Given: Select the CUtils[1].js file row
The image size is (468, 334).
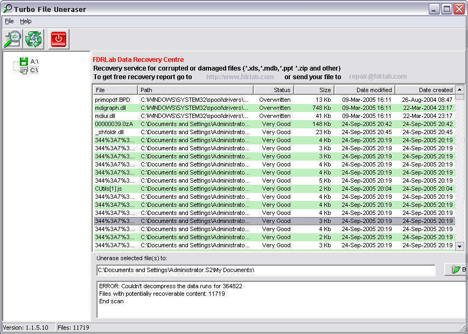Looking at the screenshot, I should pos(274,189).
